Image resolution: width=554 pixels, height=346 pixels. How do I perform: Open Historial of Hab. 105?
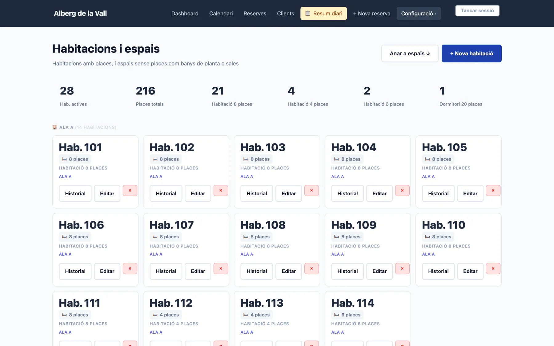coord(438,193)
